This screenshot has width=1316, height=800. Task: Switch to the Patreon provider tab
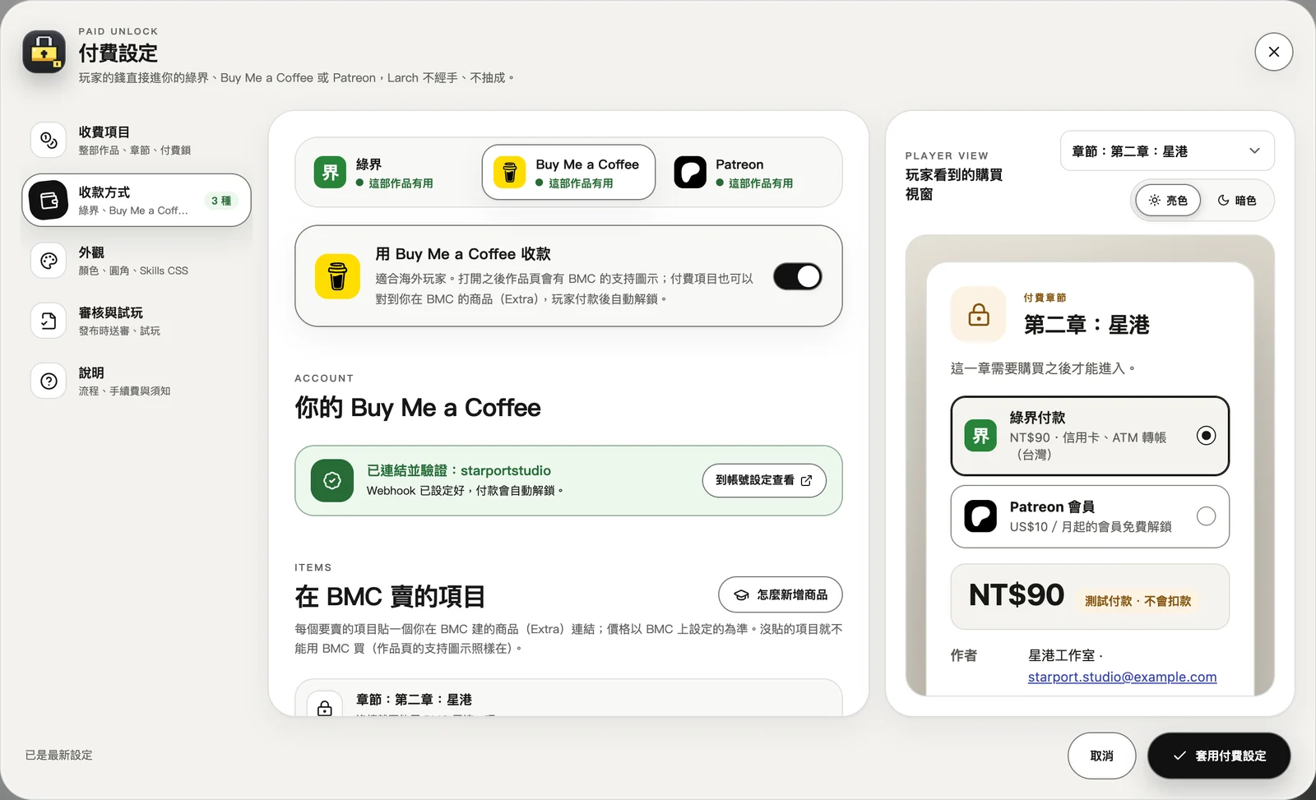click(x=748, y=173)
